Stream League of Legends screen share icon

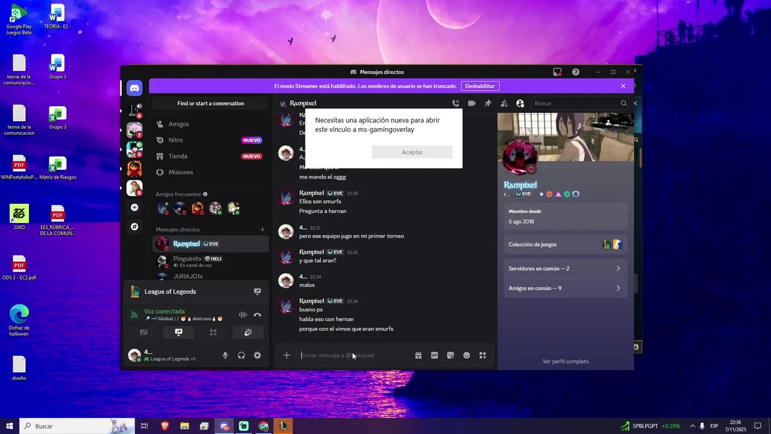[257, 292]
